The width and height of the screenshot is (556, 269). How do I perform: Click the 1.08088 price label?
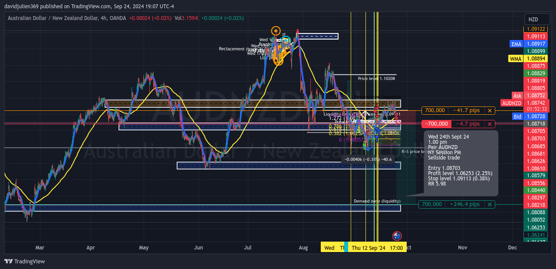pos(536,213)
